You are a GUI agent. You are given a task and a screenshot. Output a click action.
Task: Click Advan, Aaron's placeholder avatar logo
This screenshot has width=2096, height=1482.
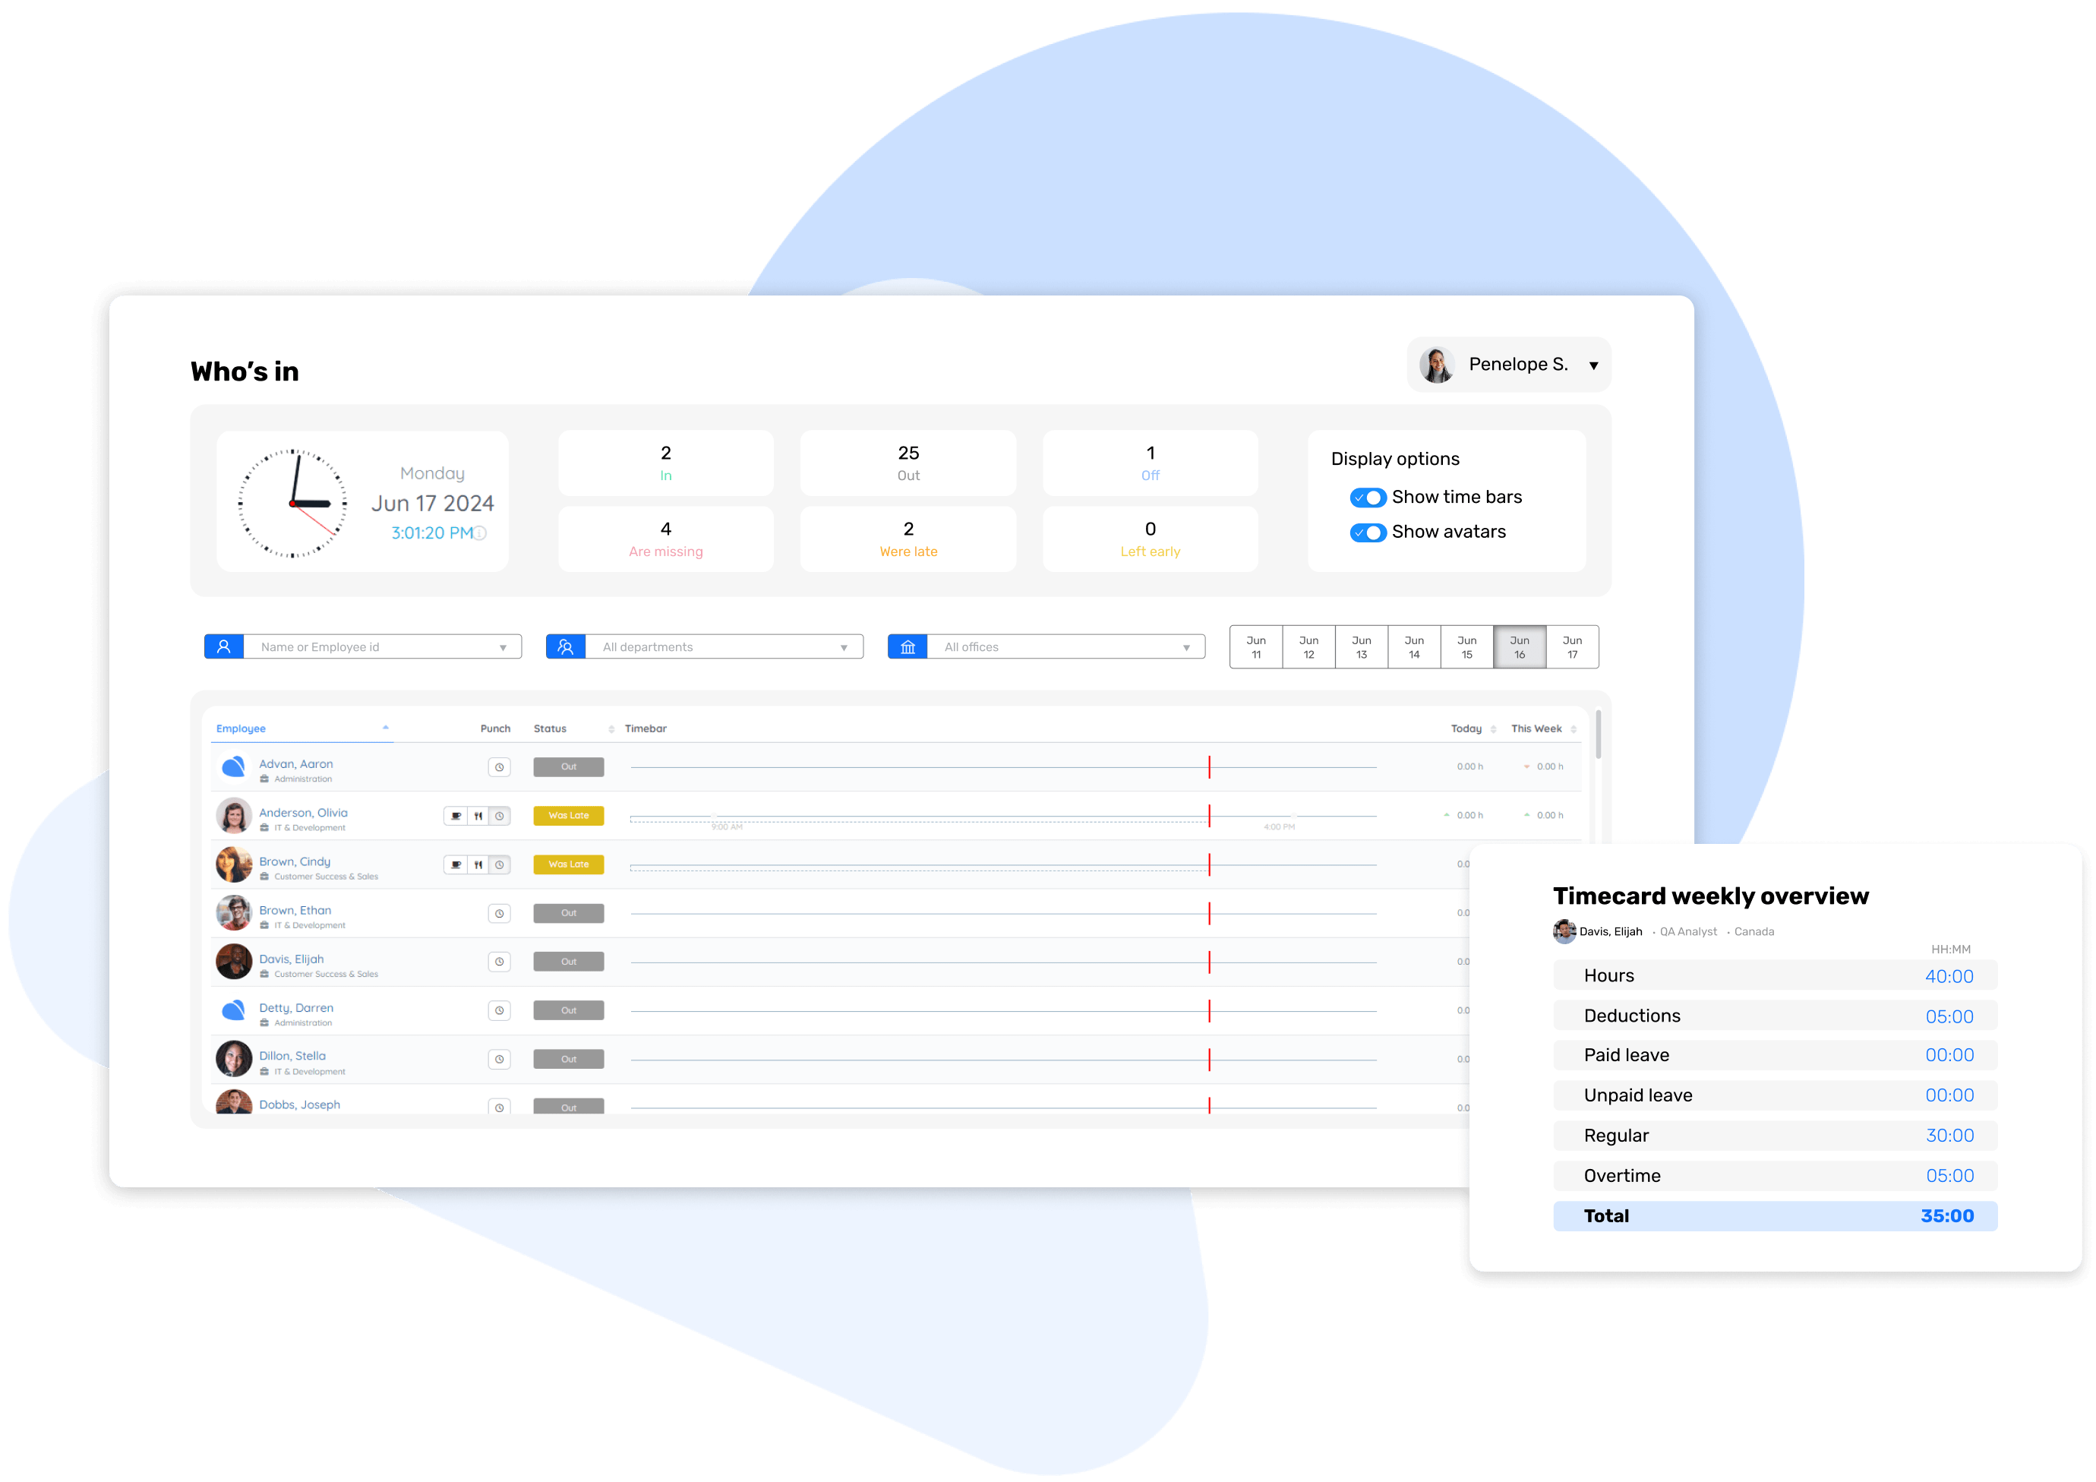click(x=234, y=767)
